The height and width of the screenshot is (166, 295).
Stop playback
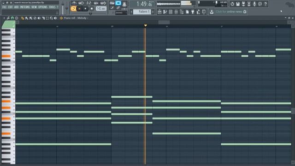85,9
